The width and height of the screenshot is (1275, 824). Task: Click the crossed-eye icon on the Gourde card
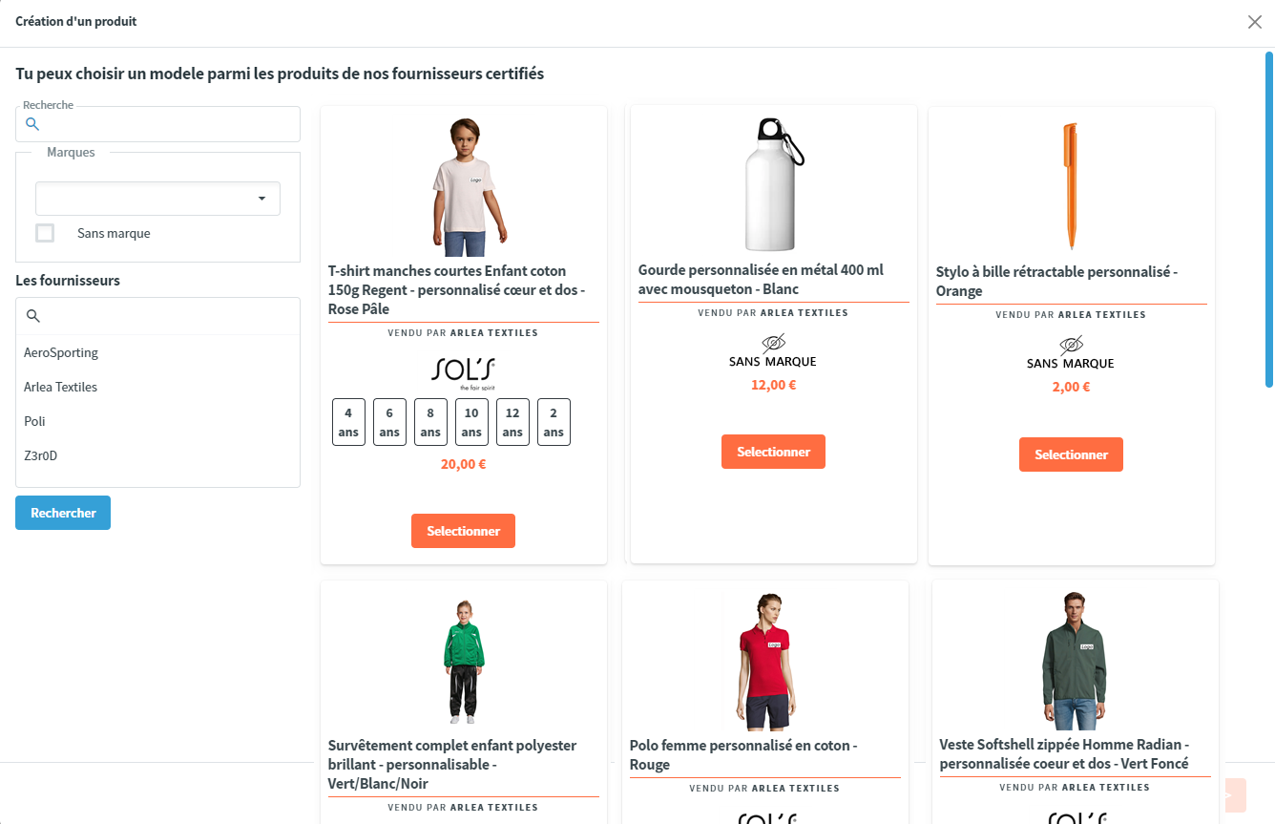click(x=773, y=343)
